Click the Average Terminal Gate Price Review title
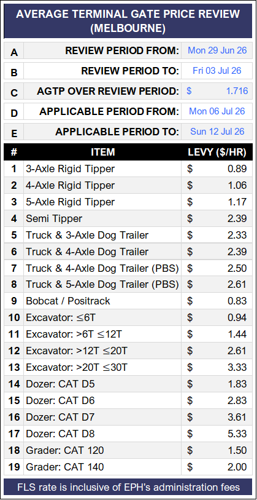 129,21
